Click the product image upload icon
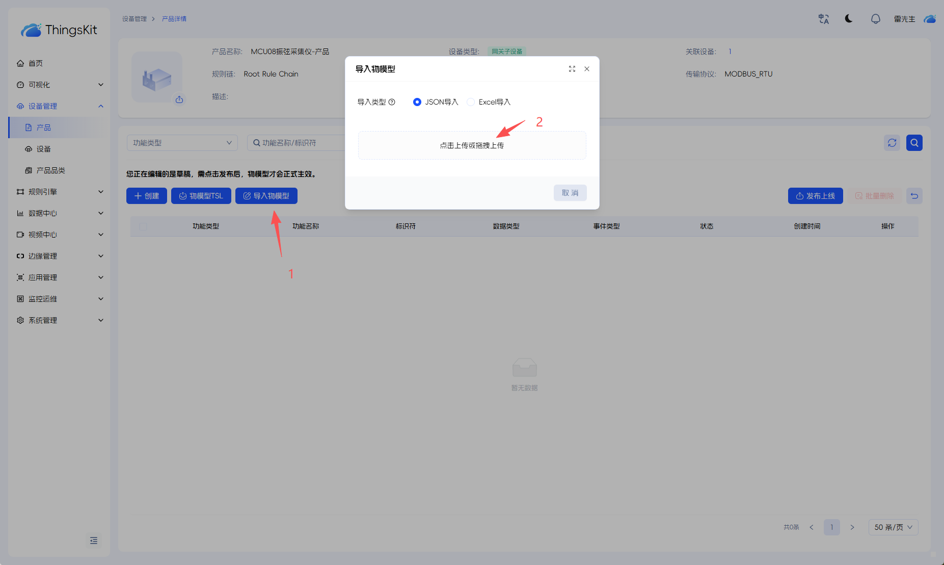 (179, 99)
